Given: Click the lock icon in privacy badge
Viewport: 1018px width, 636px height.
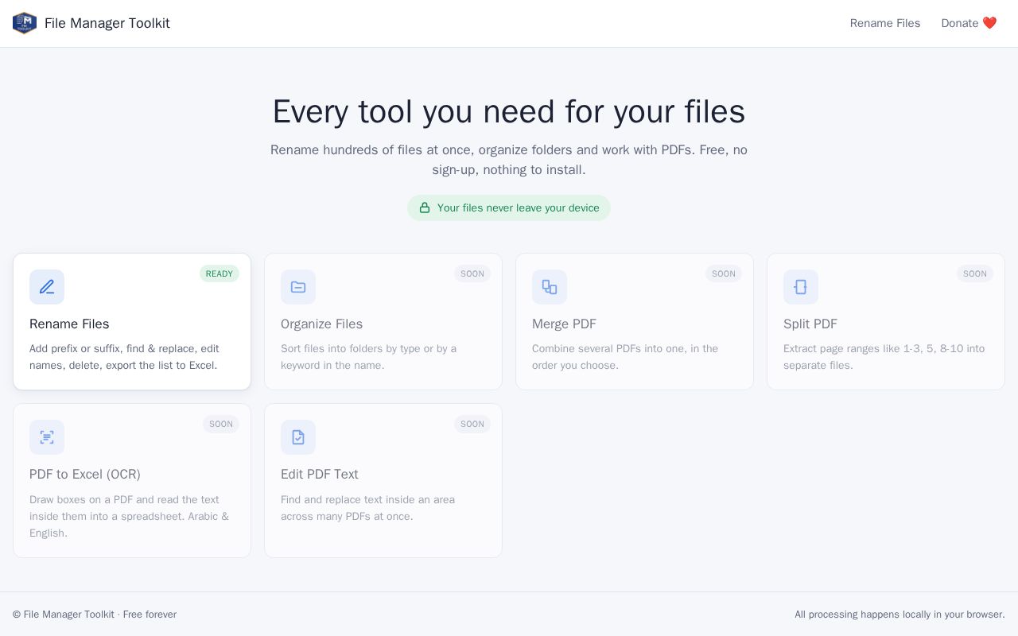Looking at the screenshot, I should click(x=425, y=207).
